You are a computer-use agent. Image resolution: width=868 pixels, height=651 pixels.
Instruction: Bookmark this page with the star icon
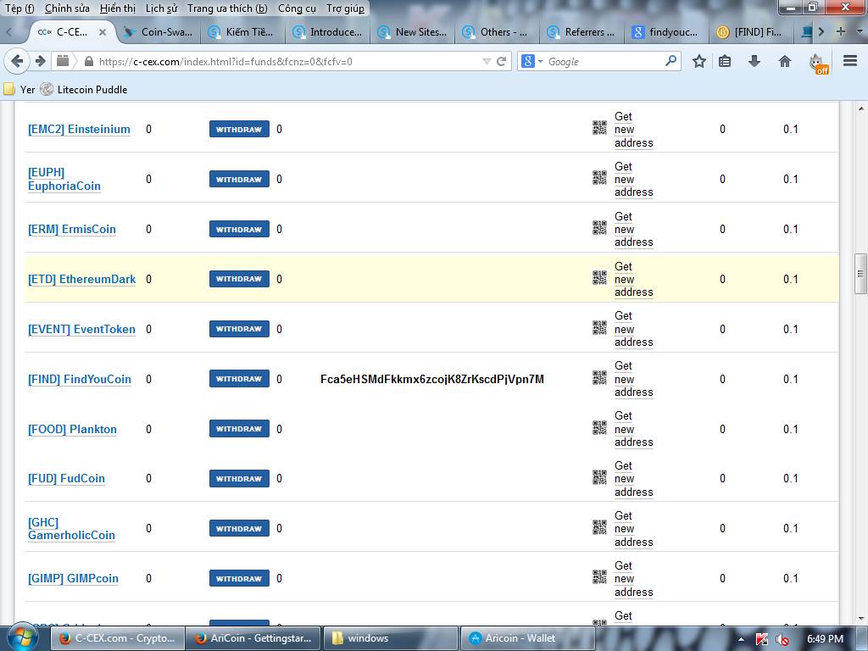coord(699,61)
